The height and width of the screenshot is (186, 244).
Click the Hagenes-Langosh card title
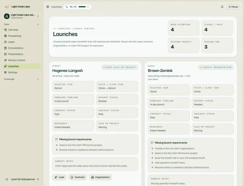point(67,71)
